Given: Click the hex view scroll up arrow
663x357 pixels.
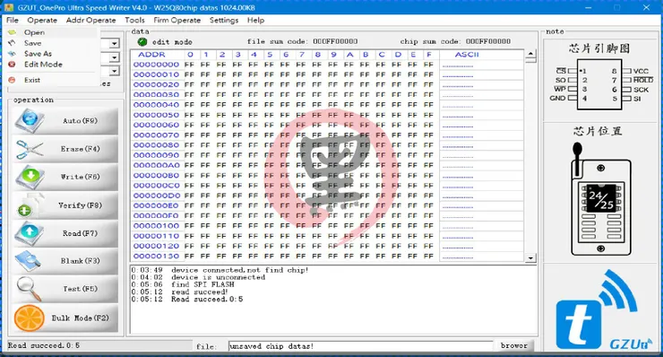Looking at the screenshot, I should tap(530, 54).
